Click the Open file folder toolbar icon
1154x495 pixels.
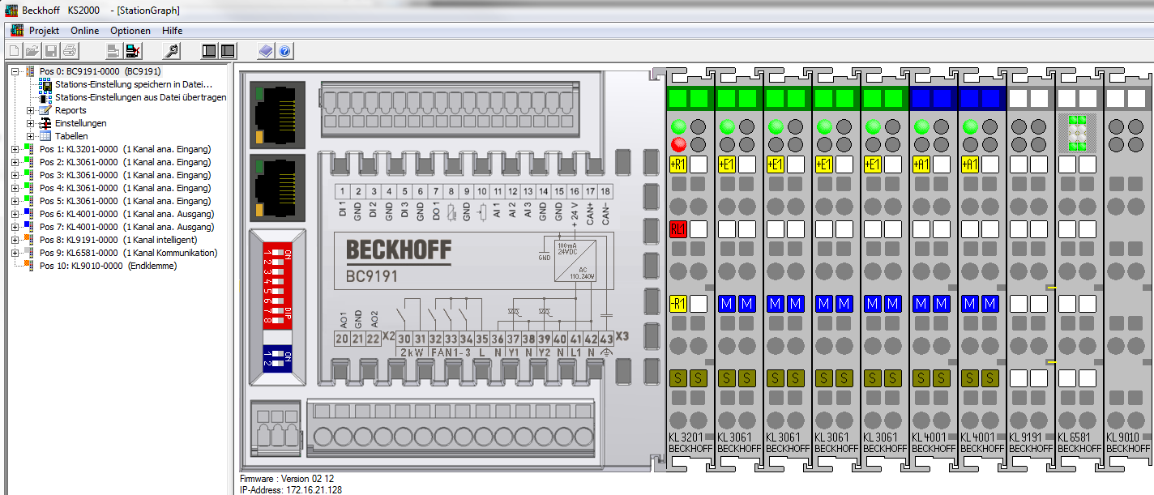32,51
